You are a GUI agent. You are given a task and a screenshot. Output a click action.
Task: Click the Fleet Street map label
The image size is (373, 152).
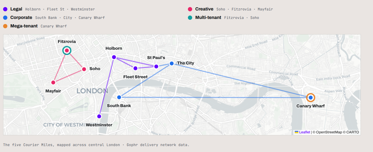(135, 77)
